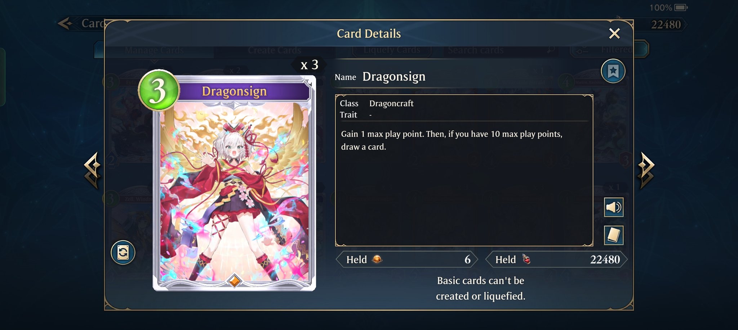Click the green cost 3 orb
Viewport: 738px width, 330px height.
click(x=158, y=90)
